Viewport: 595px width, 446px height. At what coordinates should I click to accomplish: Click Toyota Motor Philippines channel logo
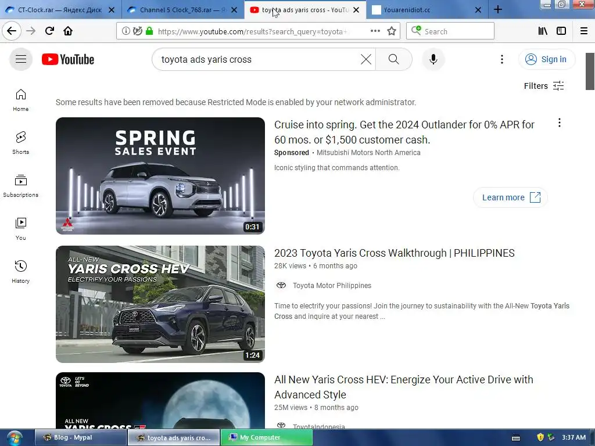pos(281,285)
